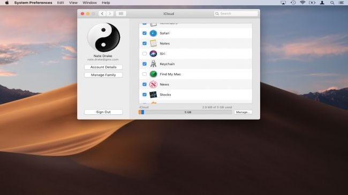Open the System Preferences menu
Image resolution: width=348 pixels, height=195 pixels.
click(33, 3)
